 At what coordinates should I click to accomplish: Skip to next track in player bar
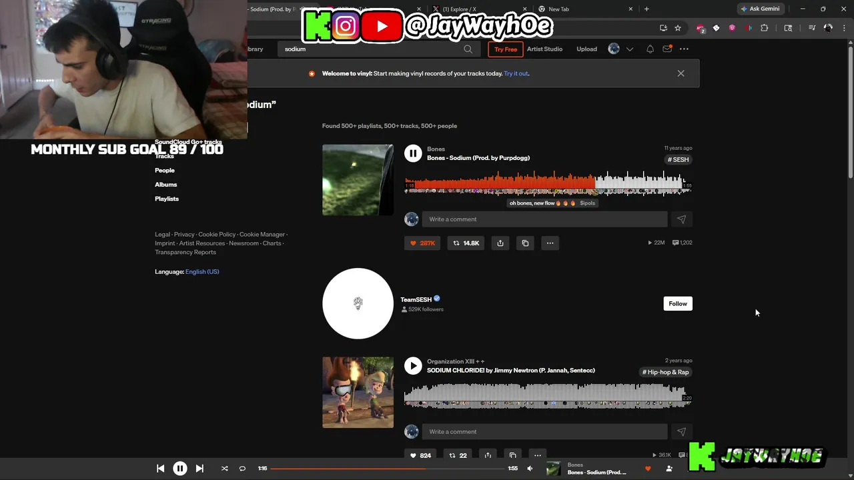[x=199, y=469]
